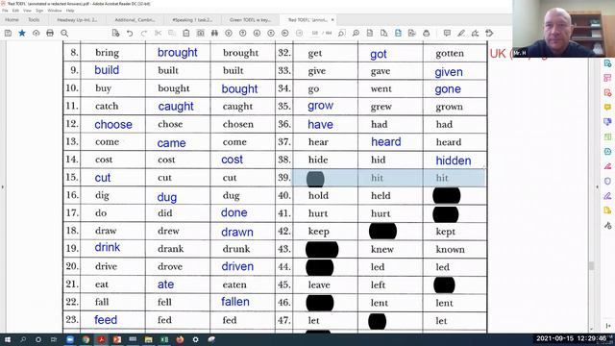Click the upload to cloud icon
Image resolution: width=615 pixels, height=346 pixels.
(37, 34)
